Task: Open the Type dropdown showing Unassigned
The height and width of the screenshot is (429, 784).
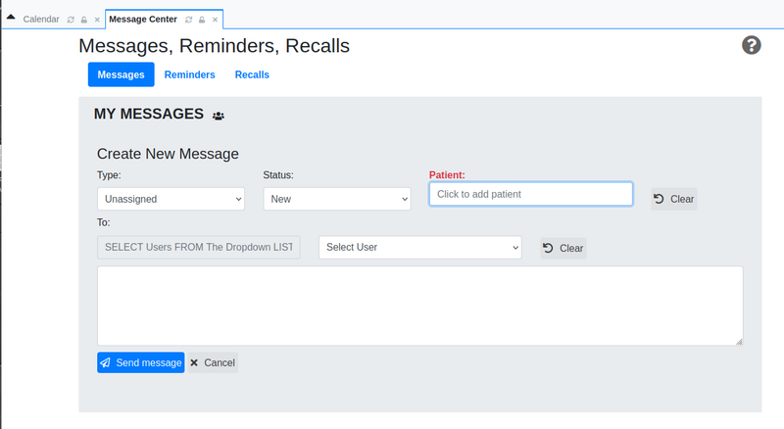Action: click(x=171, y=199)
